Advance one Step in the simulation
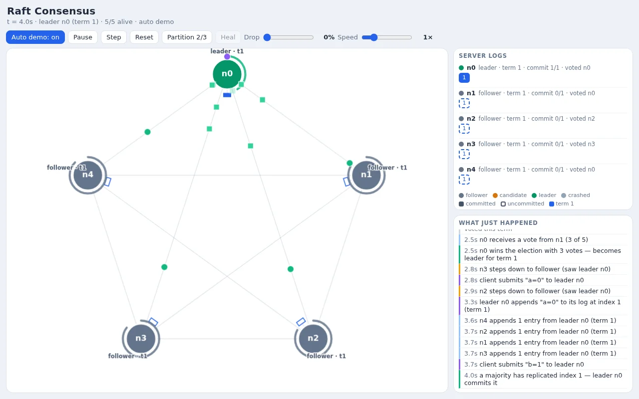 click(x=114, y=37)
